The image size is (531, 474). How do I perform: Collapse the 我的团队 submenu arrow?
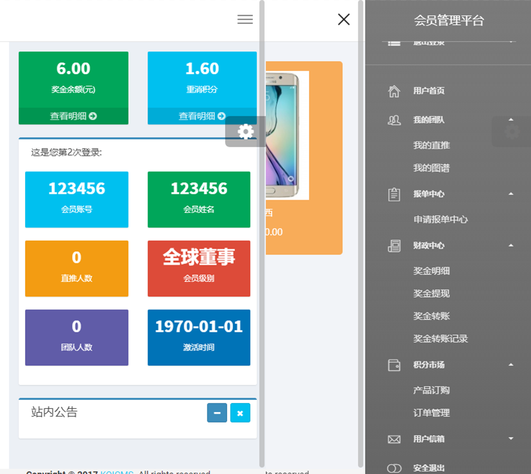pos(511,120)
